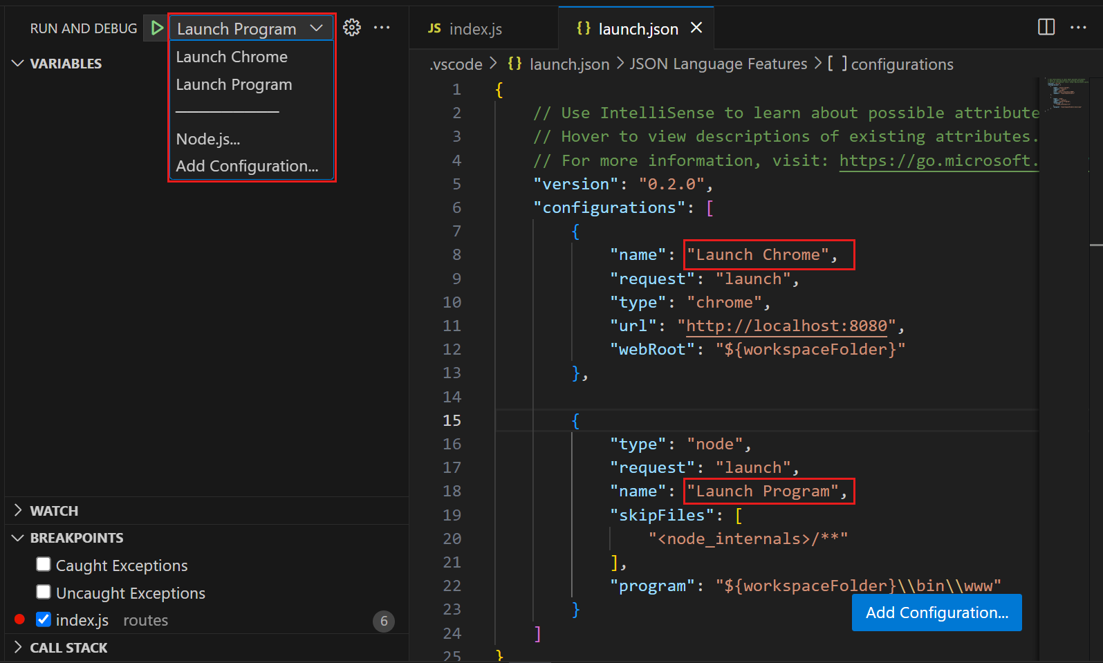Enable Uncaught Exceptions breakpoint checkbox
The height and width of the screenshot is (663, 1103).
click(44, 592)
